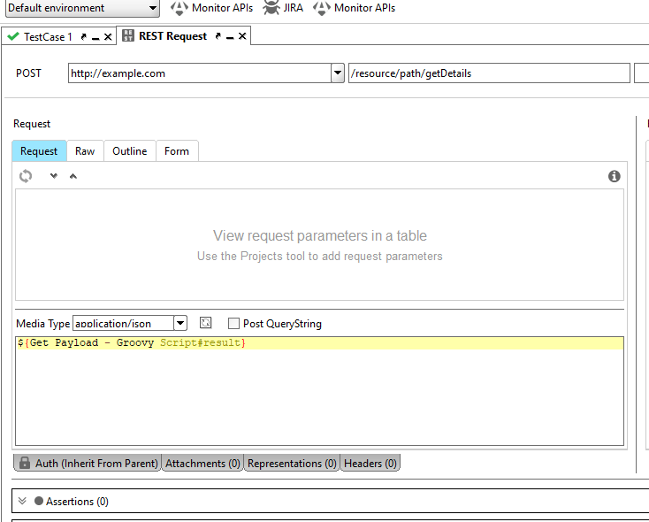Enable the Post QueryString checkbox
The width and height of the screenshot is (649, 522).
(233, 324)
